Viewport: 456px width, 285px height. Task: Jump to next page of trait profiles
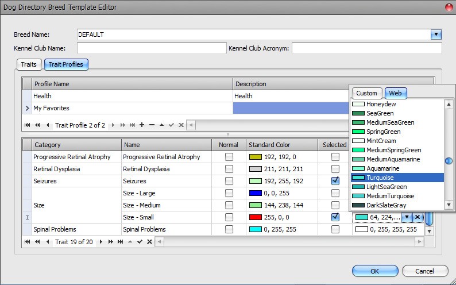[123, 125]
